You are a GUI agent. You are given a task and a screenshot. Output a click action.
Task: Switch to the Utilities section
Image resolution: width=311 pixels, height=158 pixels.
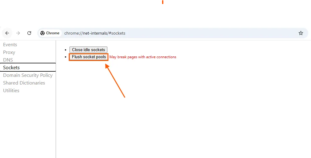click(11, 90)
